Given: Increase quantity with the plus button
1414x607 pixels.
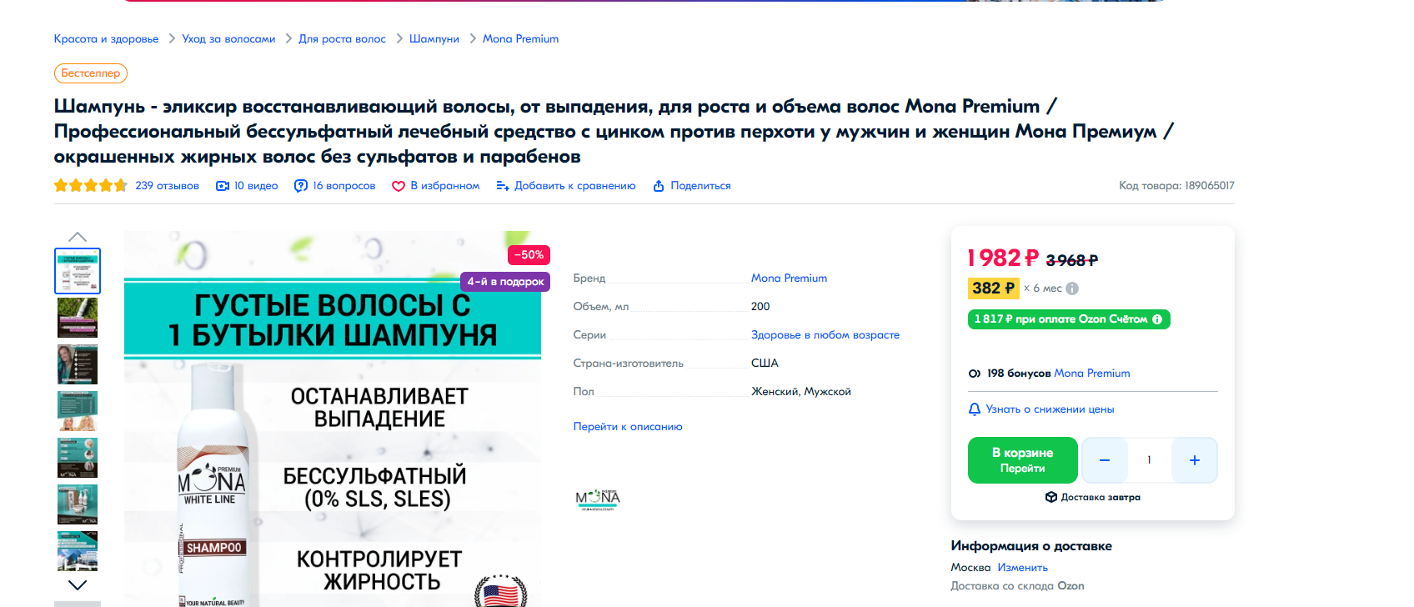Looking at the screenshot, I should pyautogui.click(x=1195, y=460).
